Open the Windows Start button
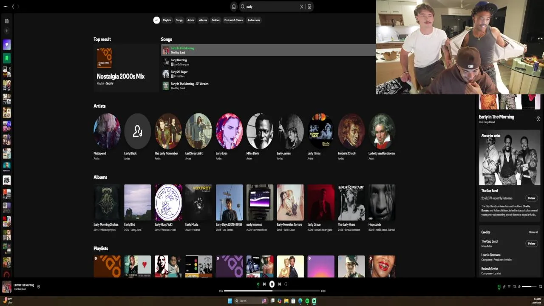Image resolution: width=544 pixels, height=306 pixels. point(230,301)
